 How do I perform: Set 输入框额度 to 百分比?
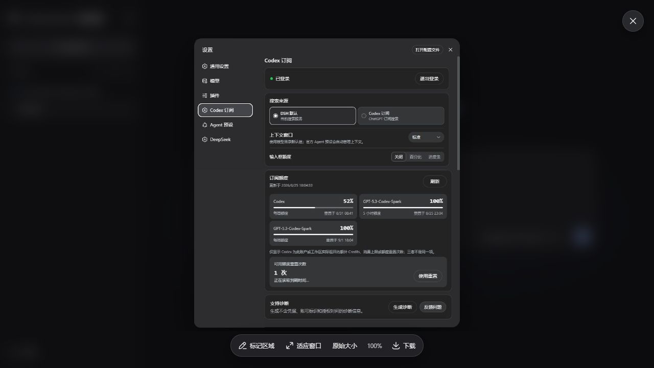click(x=416, y=157)
